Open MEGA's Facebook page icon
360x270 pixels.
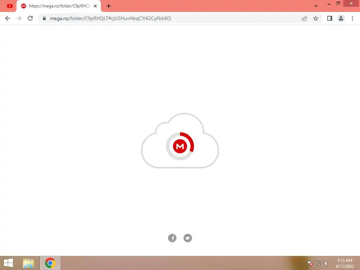[172, 238]
